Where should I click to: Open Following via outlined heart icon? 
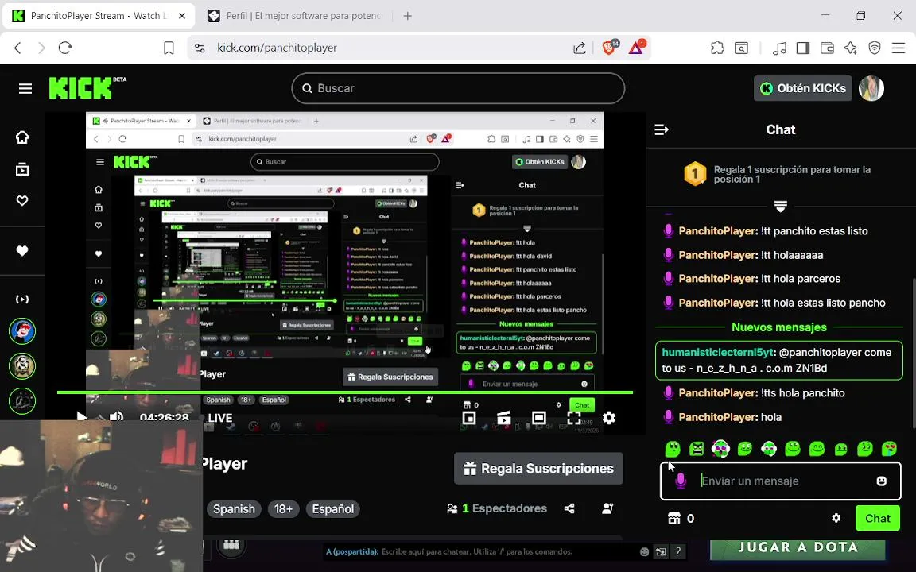22,201
